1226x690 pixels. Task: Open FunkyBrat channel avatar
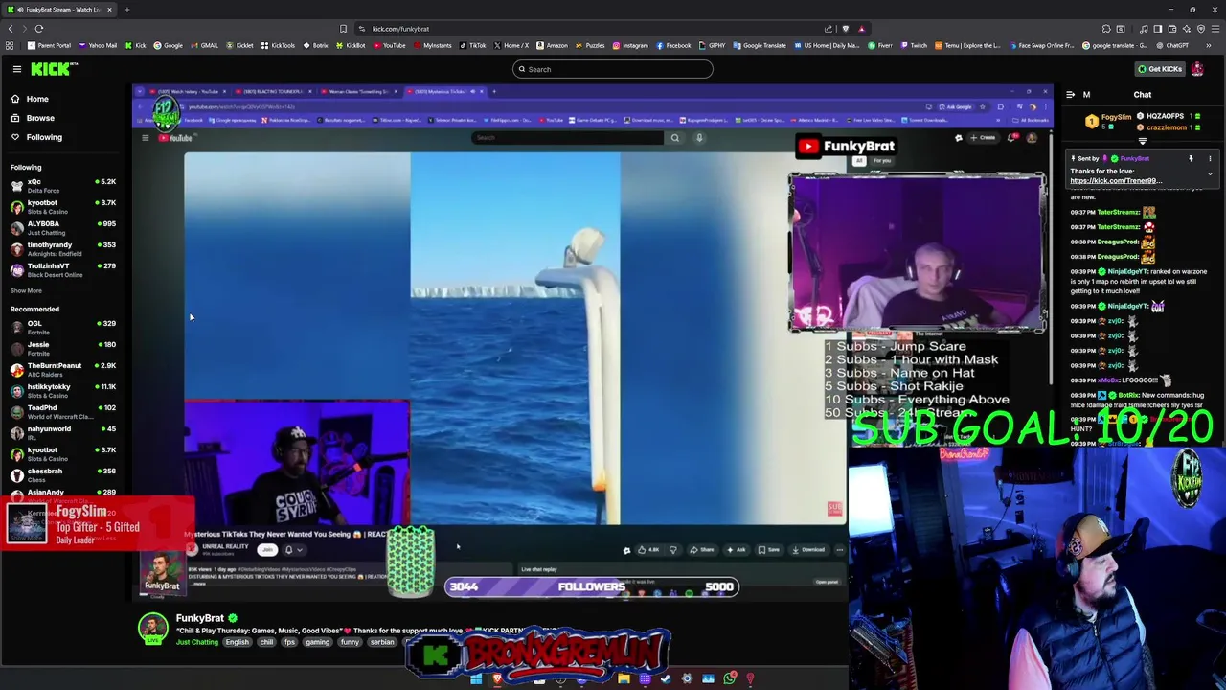click(x=152, y=628)
